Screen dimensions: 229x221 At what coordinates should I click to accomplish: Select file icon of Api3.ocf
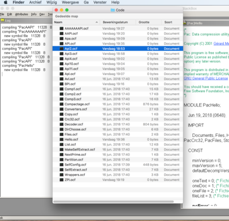(x=61, y=54)
